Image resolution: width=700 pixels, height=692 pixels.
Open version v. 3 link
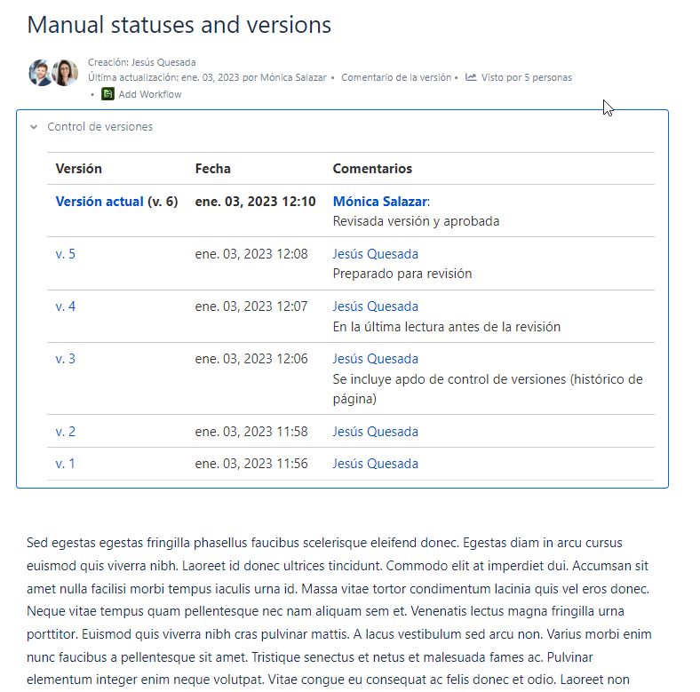(x=65, y=359)
